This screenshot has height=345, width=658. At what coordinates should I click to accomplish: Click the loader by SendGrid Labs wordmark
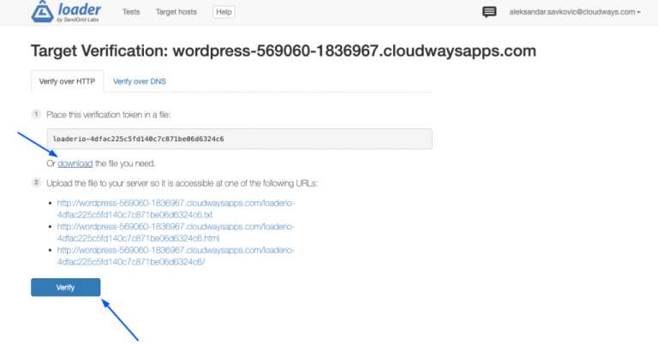coord(79,12)
